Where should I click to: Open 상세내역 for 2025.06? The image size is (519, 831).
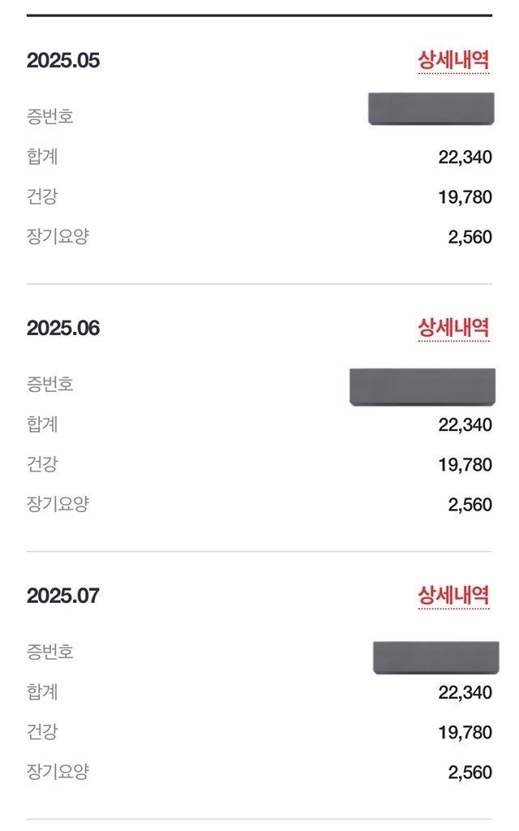pyautogui.click(x=453, y=328)
